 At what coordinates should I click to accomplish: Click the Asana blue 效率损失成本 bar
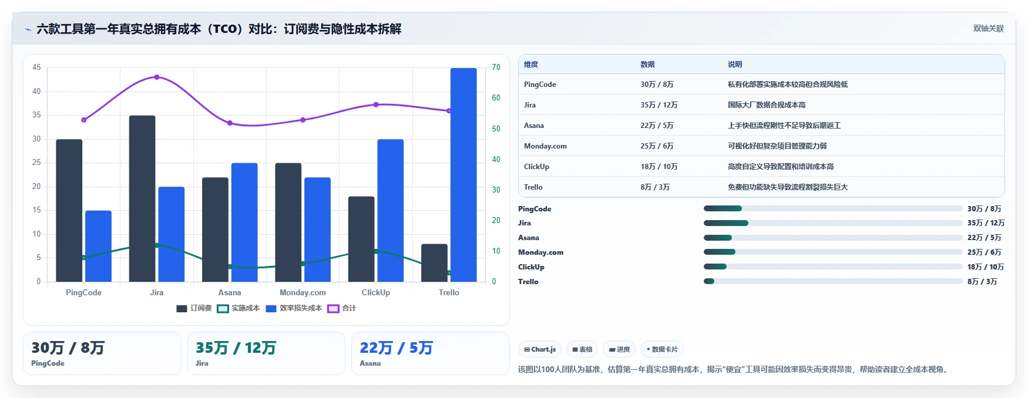pyautogui.click(x=244, y=222)
